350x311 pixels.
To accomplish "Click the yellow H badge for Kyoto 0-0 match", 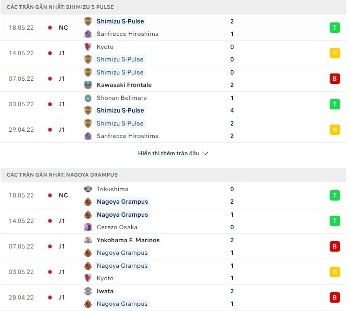I will (x=333, y=53).
